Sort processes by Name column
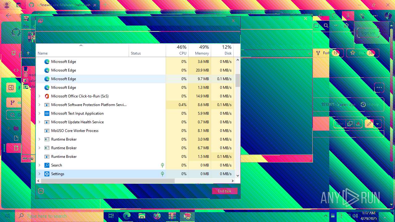This screenshot has height=222, width=395. (x=82, y=50)
